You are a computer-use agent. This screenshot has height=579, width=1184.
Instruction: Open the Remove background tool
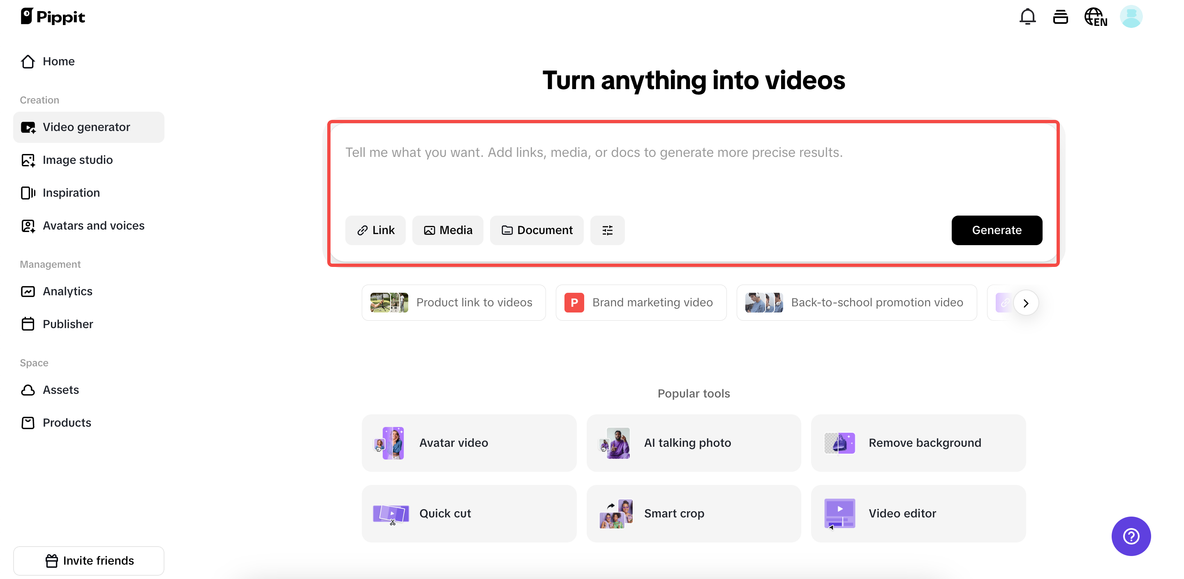[918, 443]
